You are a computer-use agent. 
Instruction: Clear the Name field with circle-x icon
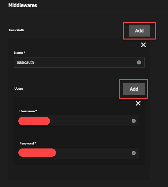coord(139,62)
